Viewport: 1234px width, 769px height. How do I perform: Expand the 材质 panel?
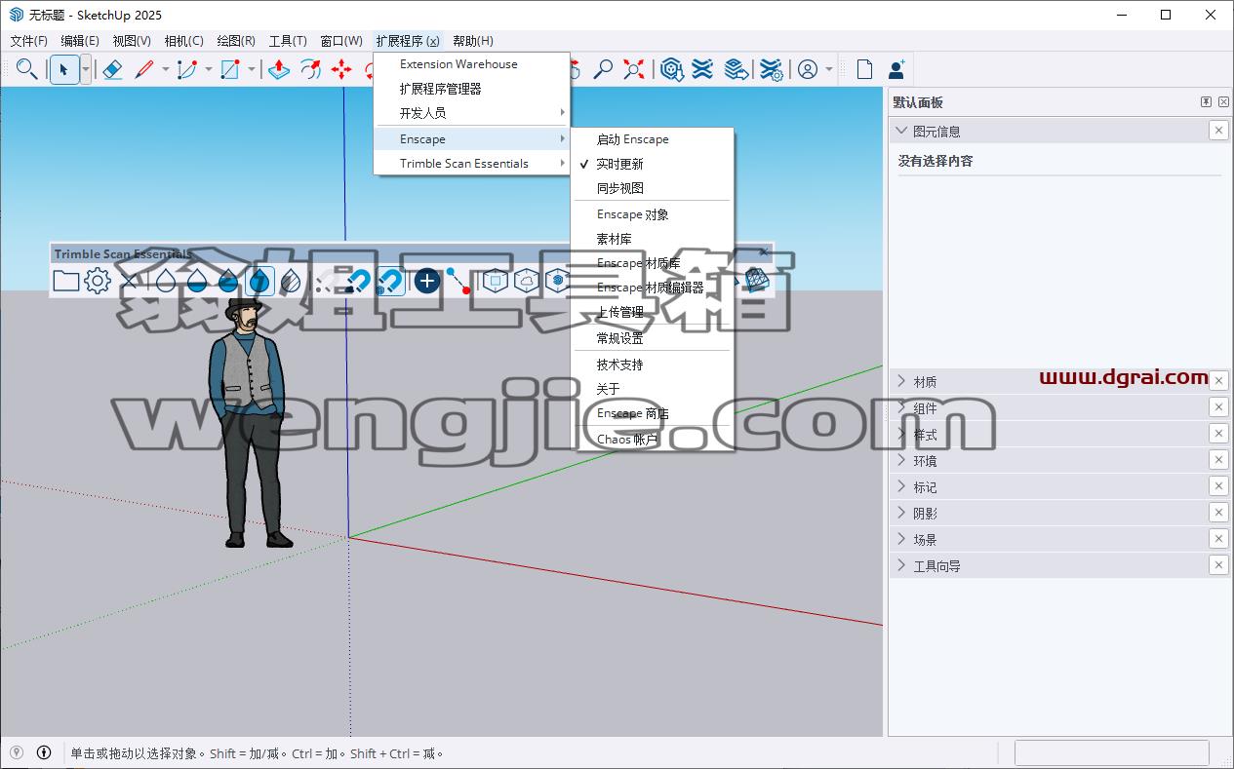click(901, 381)
